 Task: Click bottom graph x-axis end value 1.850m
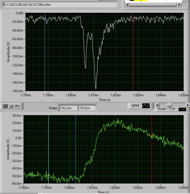[183, 188]
